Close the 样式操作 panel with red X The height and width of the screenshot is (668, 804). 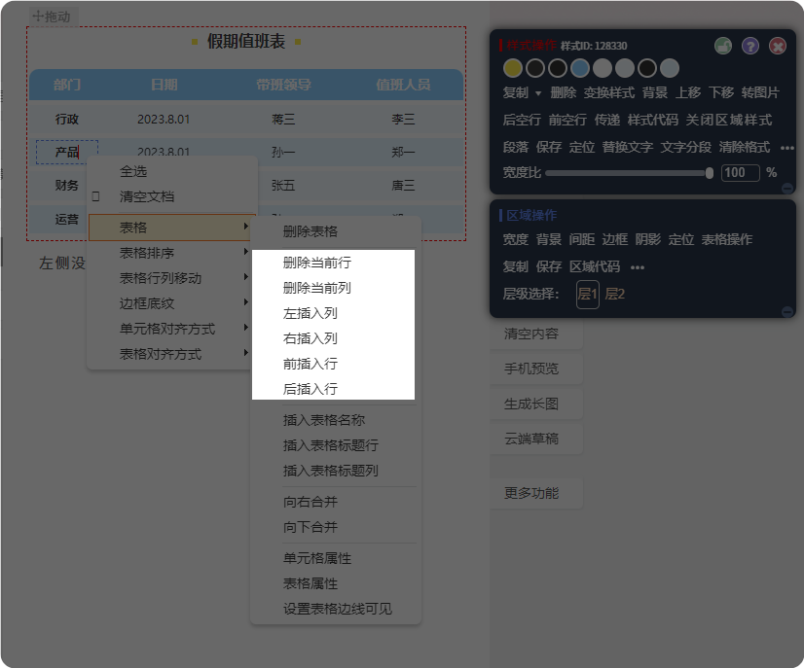pyautogui.click(x=778, y=46)
